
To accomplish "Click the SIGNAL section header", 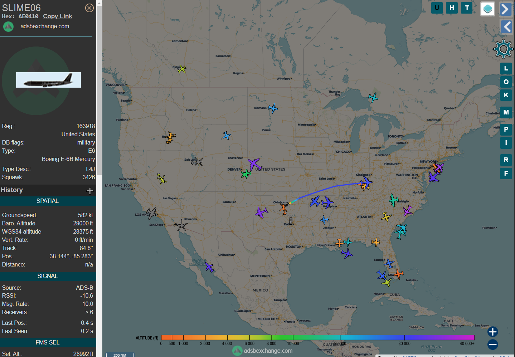I will pos(48,276).
